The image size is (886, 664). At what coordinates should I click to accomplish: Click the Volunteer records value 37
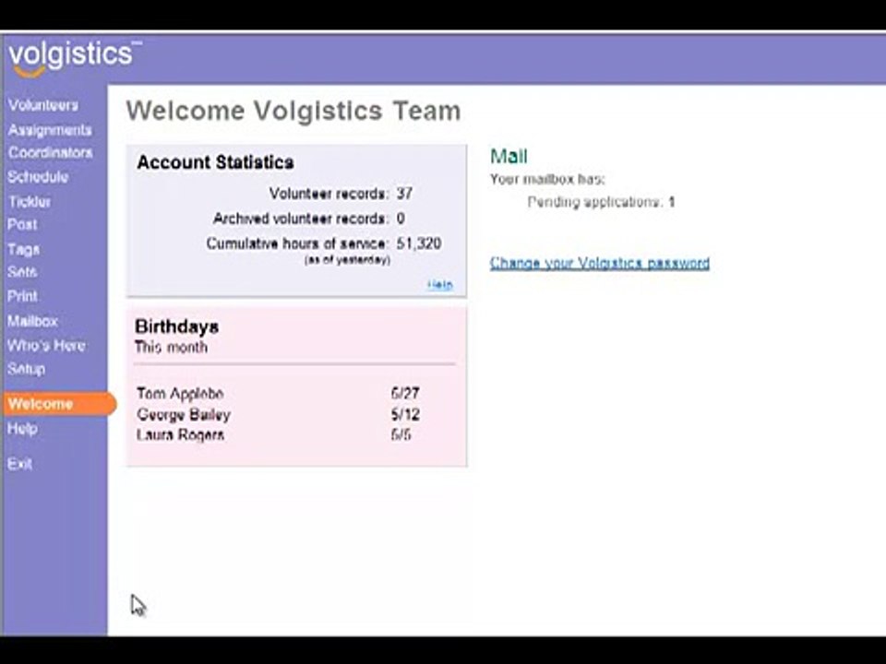click(404, 194)
